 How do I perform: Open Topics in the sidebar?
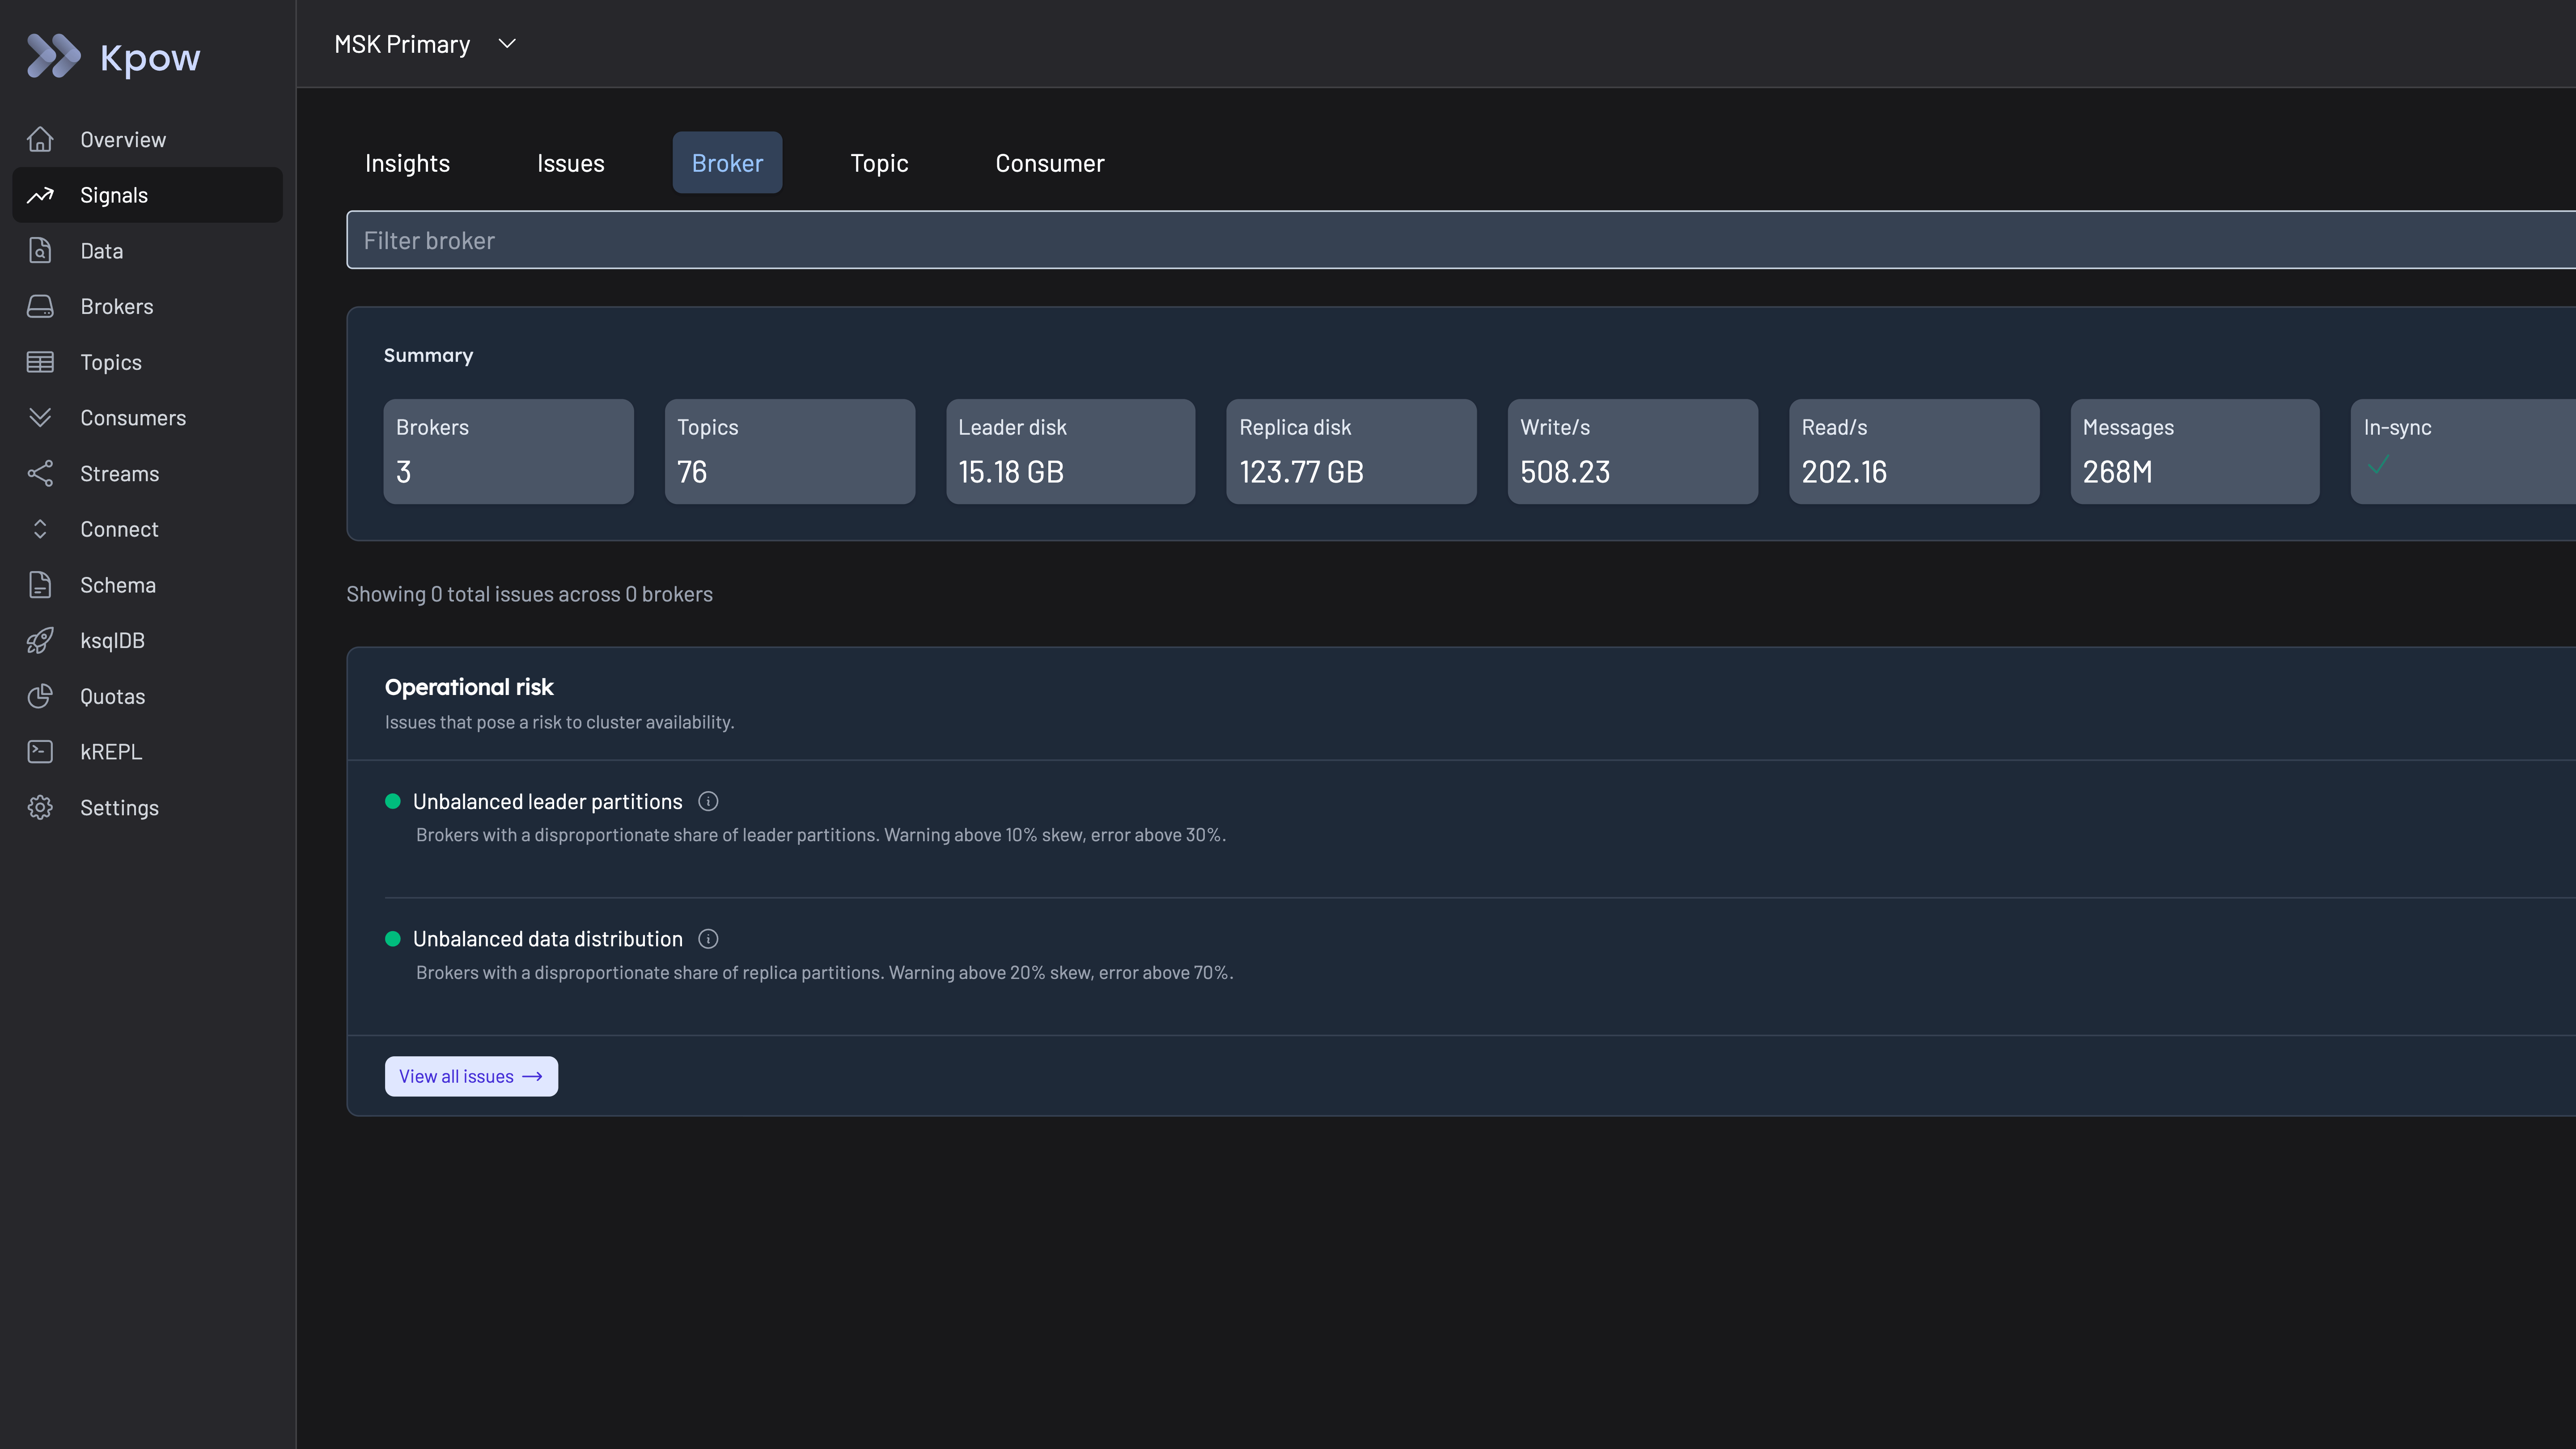pos(148,362)
